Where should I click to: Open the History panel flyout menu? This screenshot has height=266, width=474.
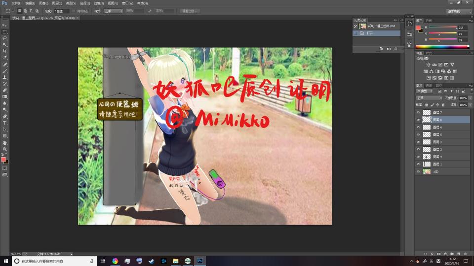pyautogui.click(x=401, y=20)
